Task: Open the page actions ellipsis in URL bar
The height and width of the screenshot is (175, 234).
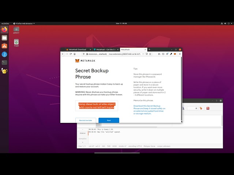Action: 143,54
